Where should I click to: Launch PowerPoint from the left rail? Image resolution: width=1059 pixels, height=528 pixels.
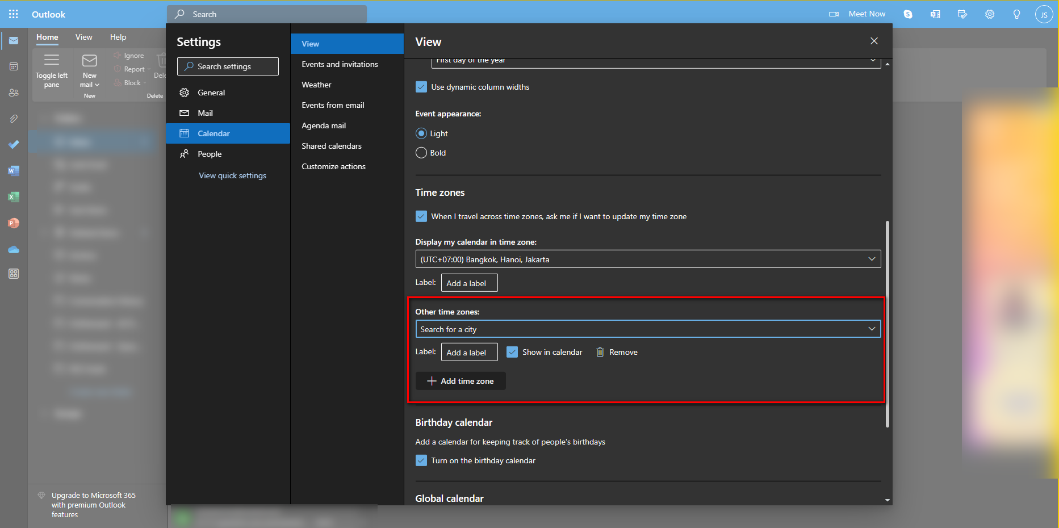[x=14, y=223]
